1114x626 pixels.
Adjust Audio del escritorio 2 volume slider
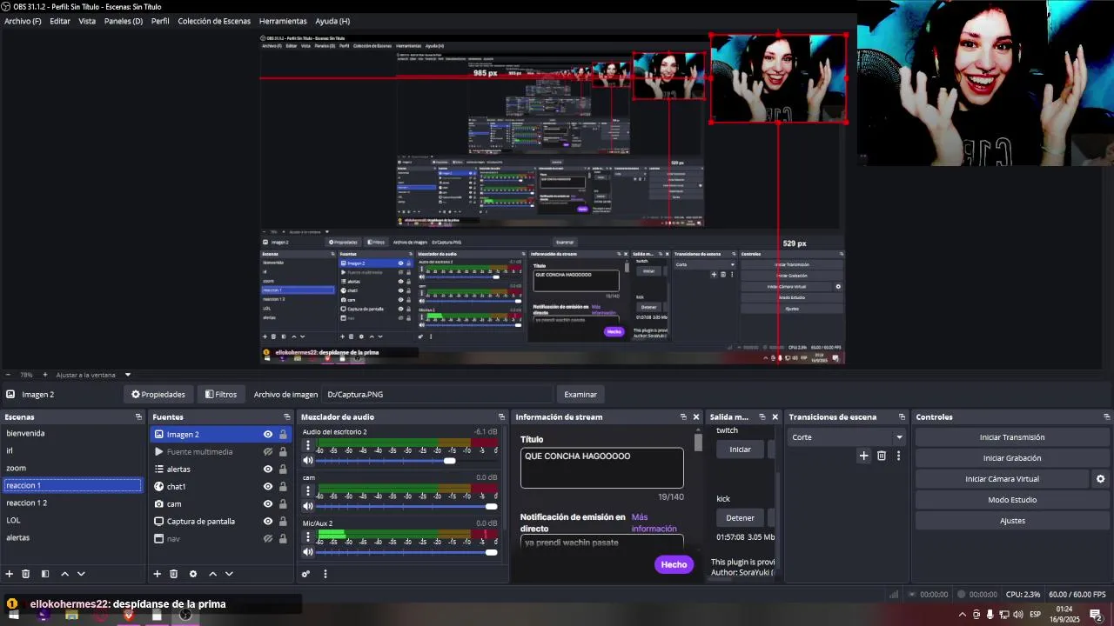(x=450, y=461)
